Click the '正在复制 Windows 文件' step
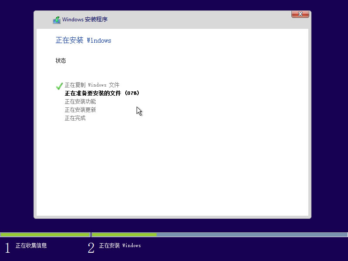This screenshot has height=261, width=348. tap(92, 85)
